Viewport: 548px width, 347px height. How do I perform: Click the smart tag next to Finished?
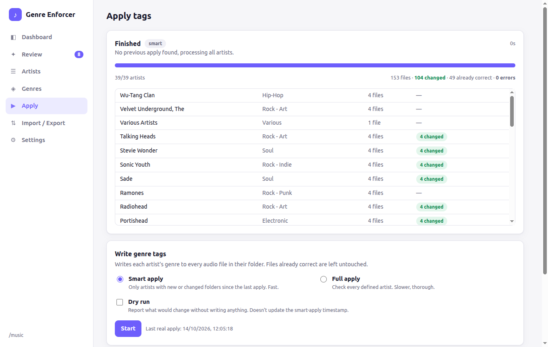pos(155,44)
